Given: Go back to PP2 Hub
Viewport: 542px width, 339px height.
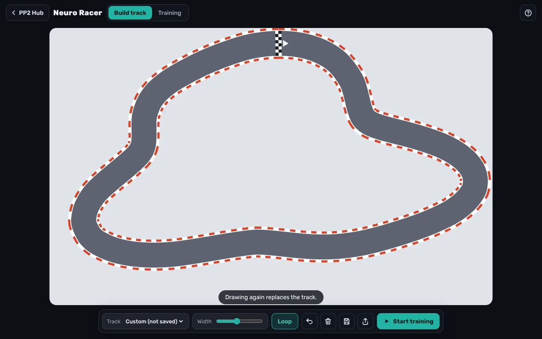Looking at the screenshot, I should pyautogui.click(x=28, y=13).
